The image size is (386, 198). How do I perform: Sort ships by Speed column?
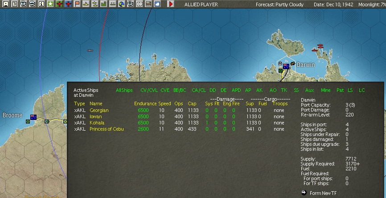164,103
